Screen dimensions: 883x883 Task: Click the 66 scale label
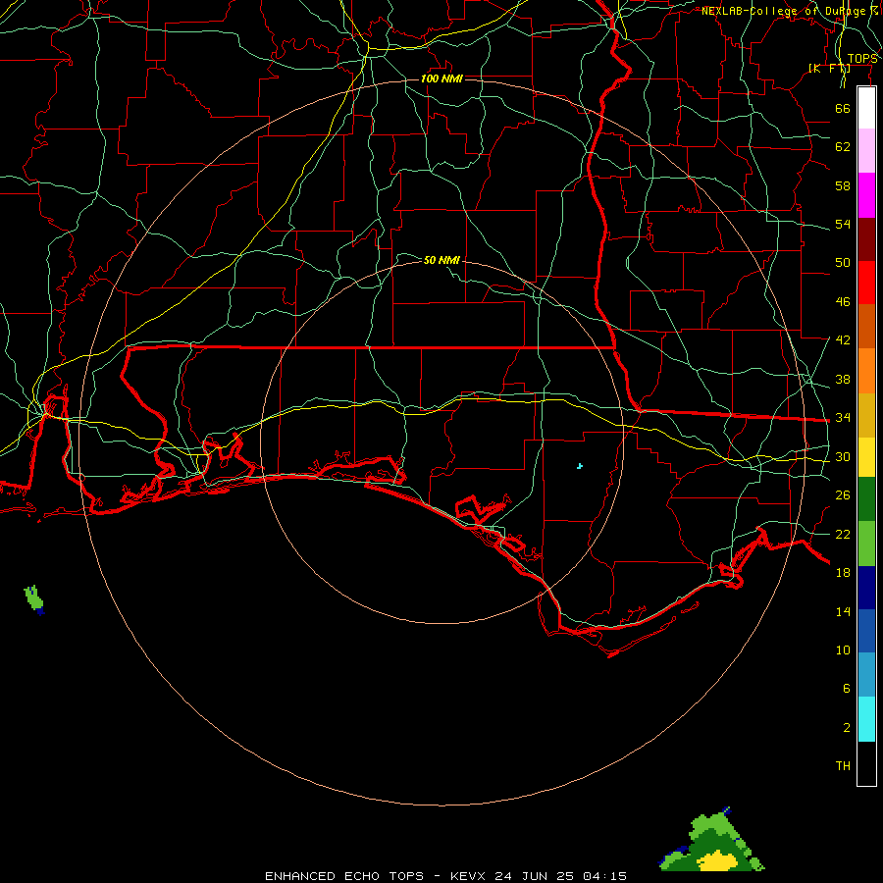click(x=843, y=108)
